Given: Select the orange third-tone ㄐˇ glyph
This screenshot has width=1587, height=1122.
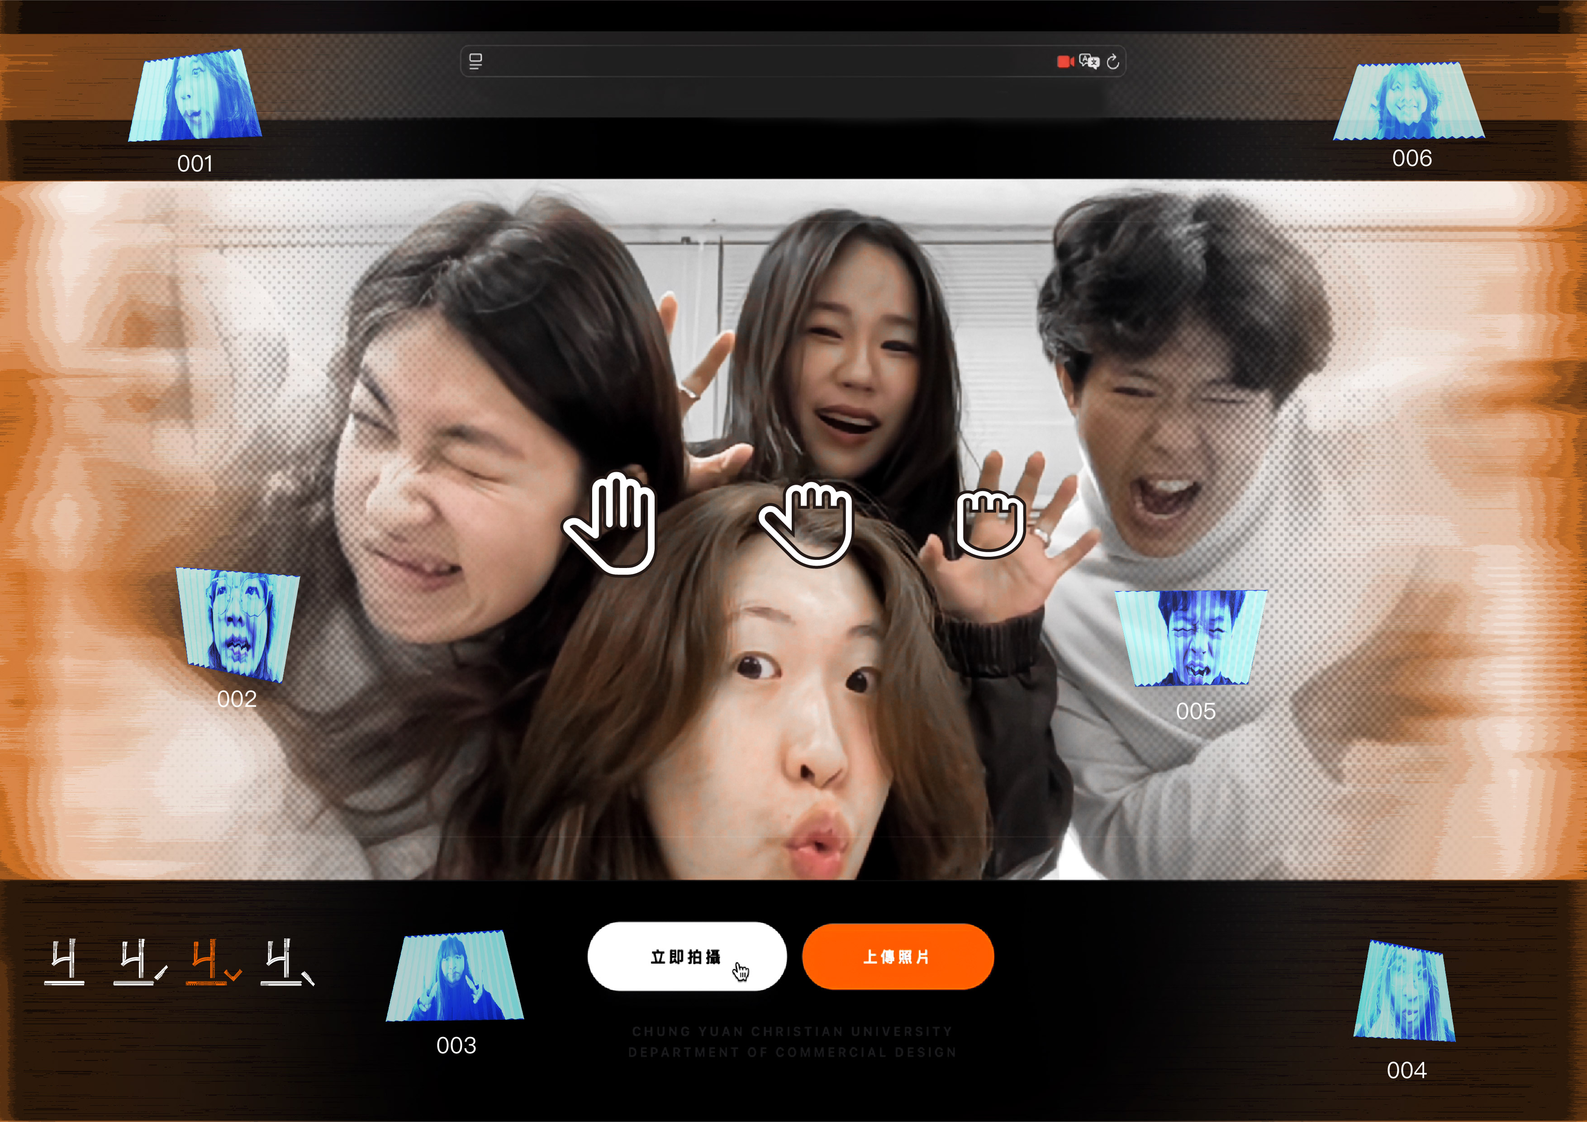Looking at the screenshot, I should point(214,961).
